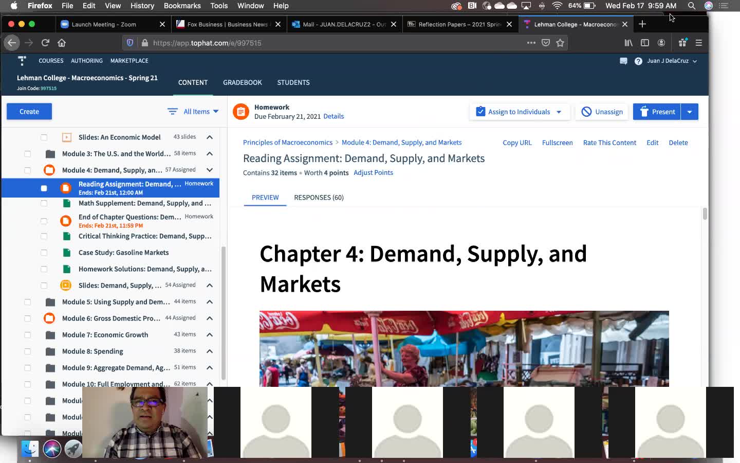Open the Firefox hamburger menu
The height and width of the screenshot is (463, 740).
[x=698, y=43]
